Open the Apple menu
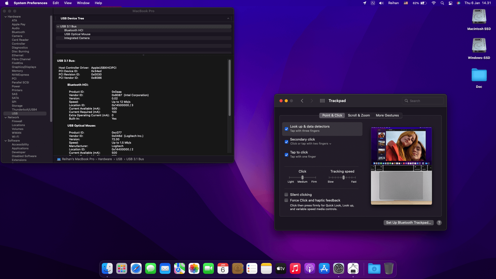The height and width of the screenshot is (279, 496). click(7, 3)
